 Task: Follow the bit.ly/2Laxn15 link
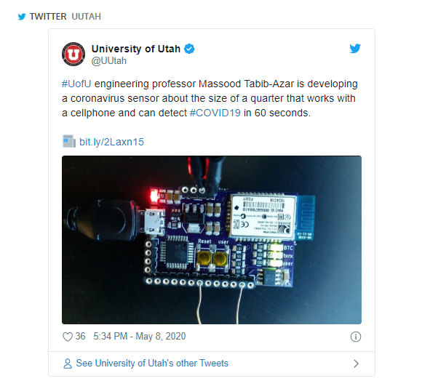pos(111,142)
